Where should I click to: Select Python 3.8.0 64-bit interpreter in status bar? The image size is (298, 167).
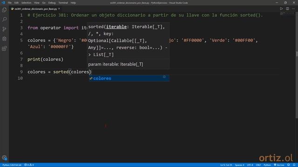coord(12,165)
